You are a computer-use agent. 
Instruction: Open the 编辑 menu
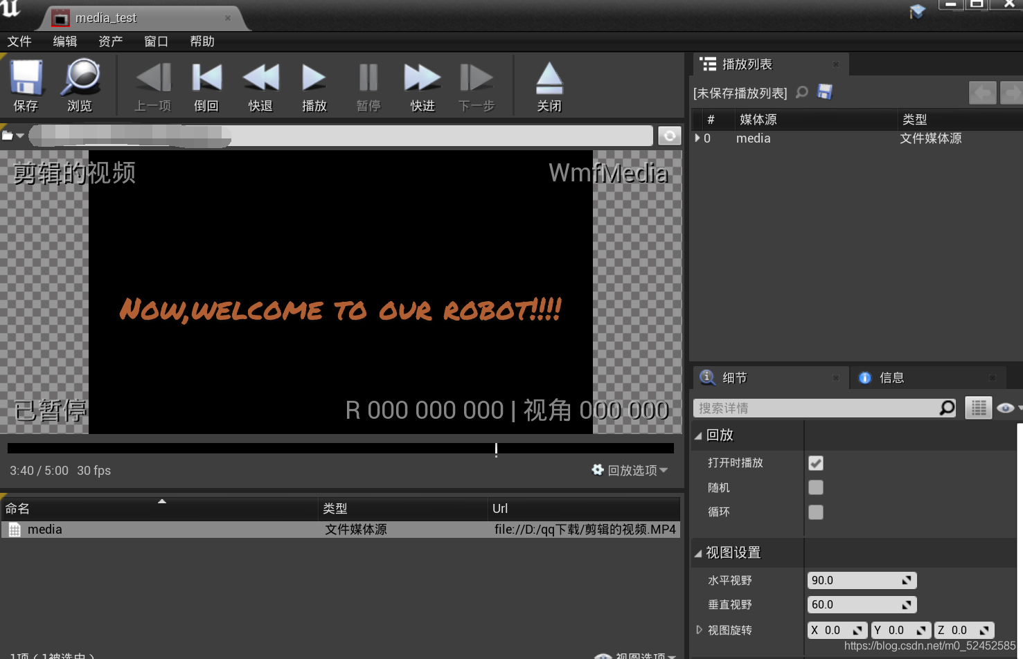pyautogui.click(x=65, y=42)
